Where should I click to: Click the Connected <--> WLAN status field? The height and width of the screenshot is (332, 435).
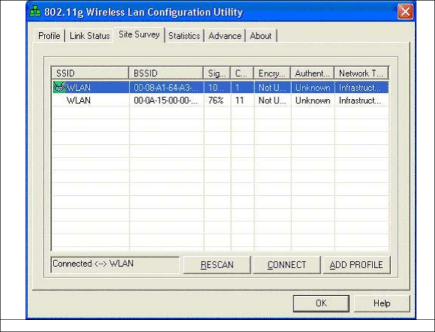tap(115, 264)
